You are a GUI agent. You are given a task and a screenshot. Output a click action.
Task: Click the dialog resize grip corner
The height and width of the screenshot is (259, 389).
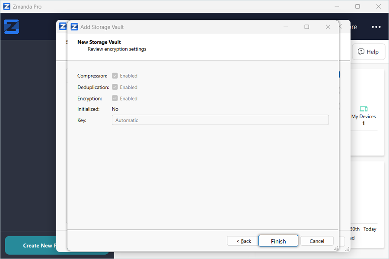[x=336, y=249]
